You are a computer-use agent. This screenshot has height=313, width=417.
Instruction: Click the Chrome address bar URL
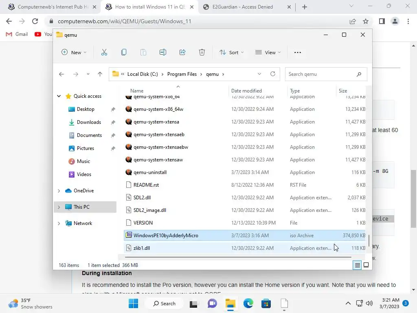(x=125, y=21)
